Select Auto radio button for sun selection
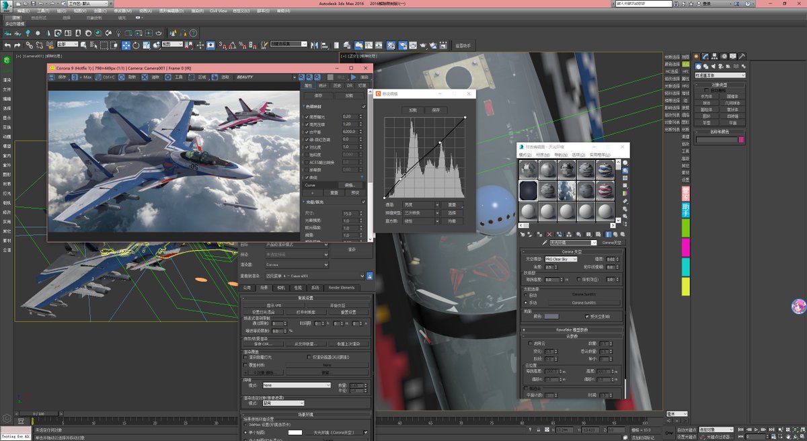The height and width of the screenshot is (441, 807). tap(526, 294)
